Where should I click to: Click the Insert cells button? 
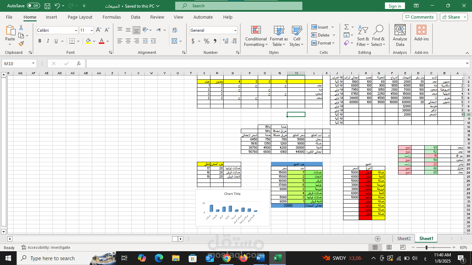tap(320, 27)
